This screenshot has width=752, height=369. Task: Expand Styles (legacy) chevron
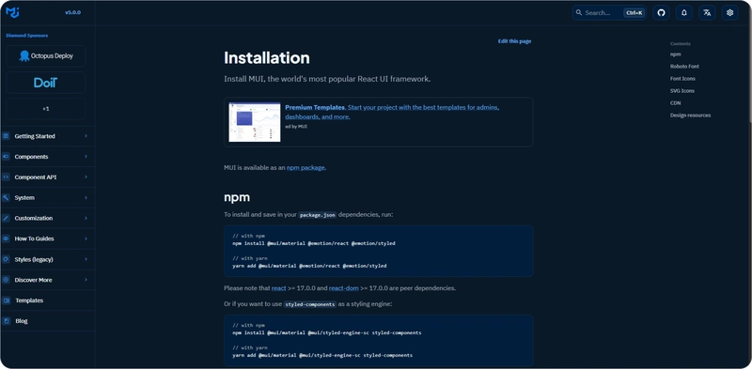[86, 259]
